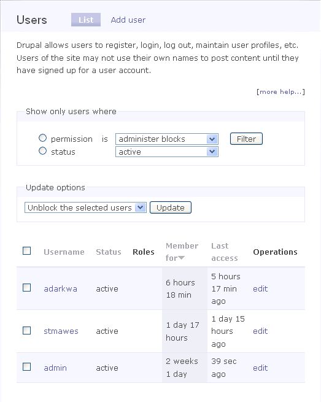
Task: Sort table by Last access column
Action: [225, 252]
